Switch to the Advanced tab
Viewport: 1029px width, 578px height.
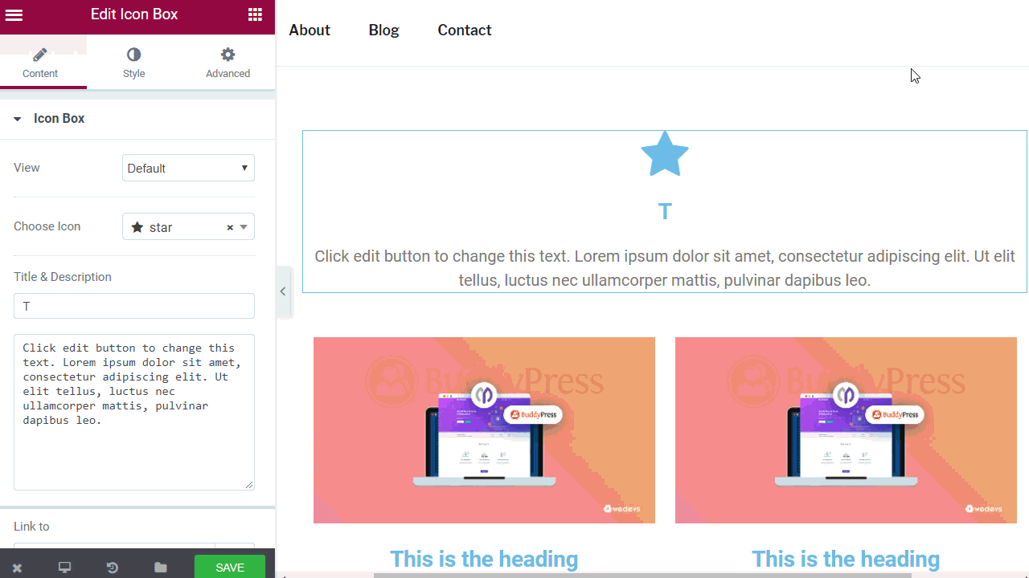228,63
